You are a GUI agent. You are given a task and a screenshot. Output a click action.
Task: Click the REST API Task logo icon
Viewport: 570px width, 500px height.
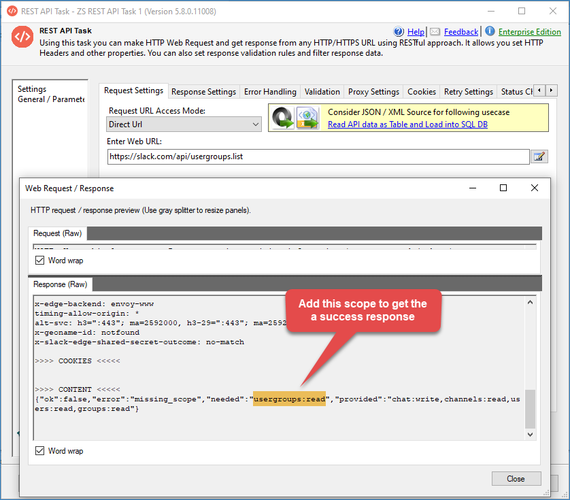tap(22, 37)
